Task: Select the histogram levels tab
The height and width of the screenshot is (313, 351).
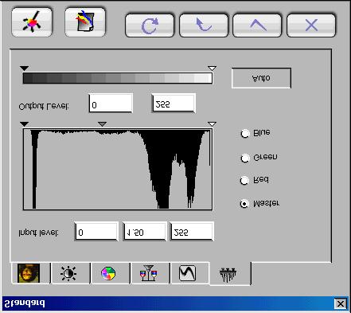Action: point(229,274)
